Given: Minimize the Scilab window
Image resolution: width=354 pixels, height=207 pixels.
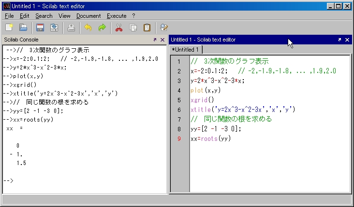Looking at the screenshot, I should coord(330,6).
